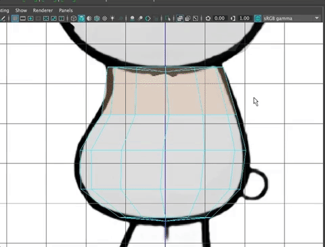Select the grease pencil tool icon

tap(3, 18)
